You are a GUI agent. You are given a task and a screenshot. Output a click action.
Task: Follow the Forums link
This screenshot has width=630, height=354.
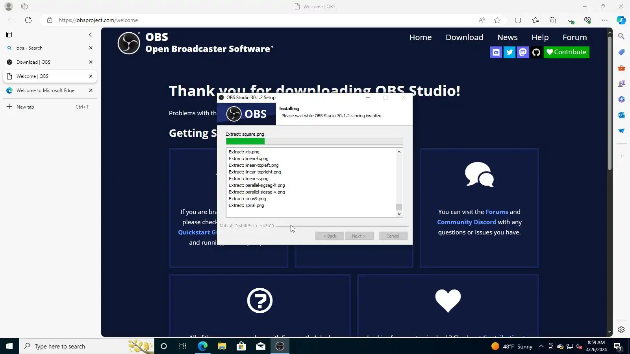(x=497, y=212)
